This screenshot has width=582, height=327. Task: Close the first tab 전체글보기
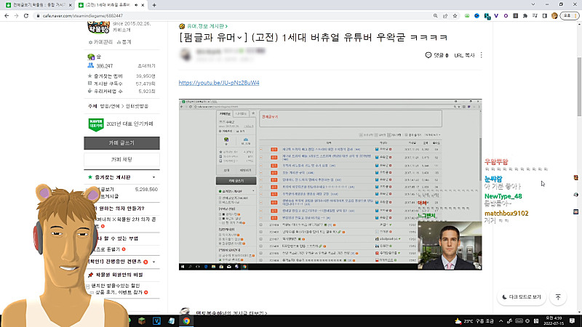point(70,5)
